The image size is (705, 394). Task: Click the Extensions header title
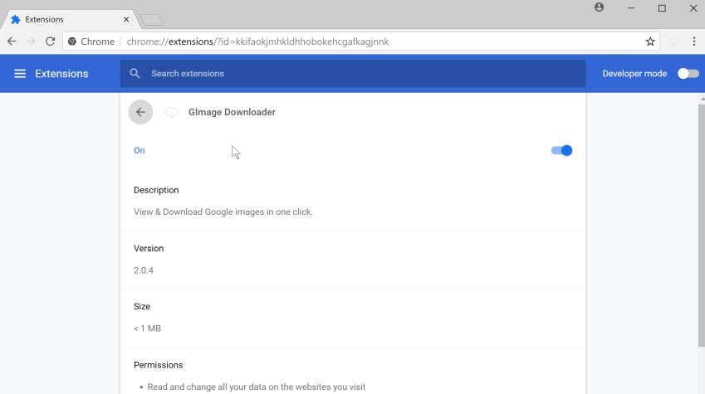coord(61,74)
